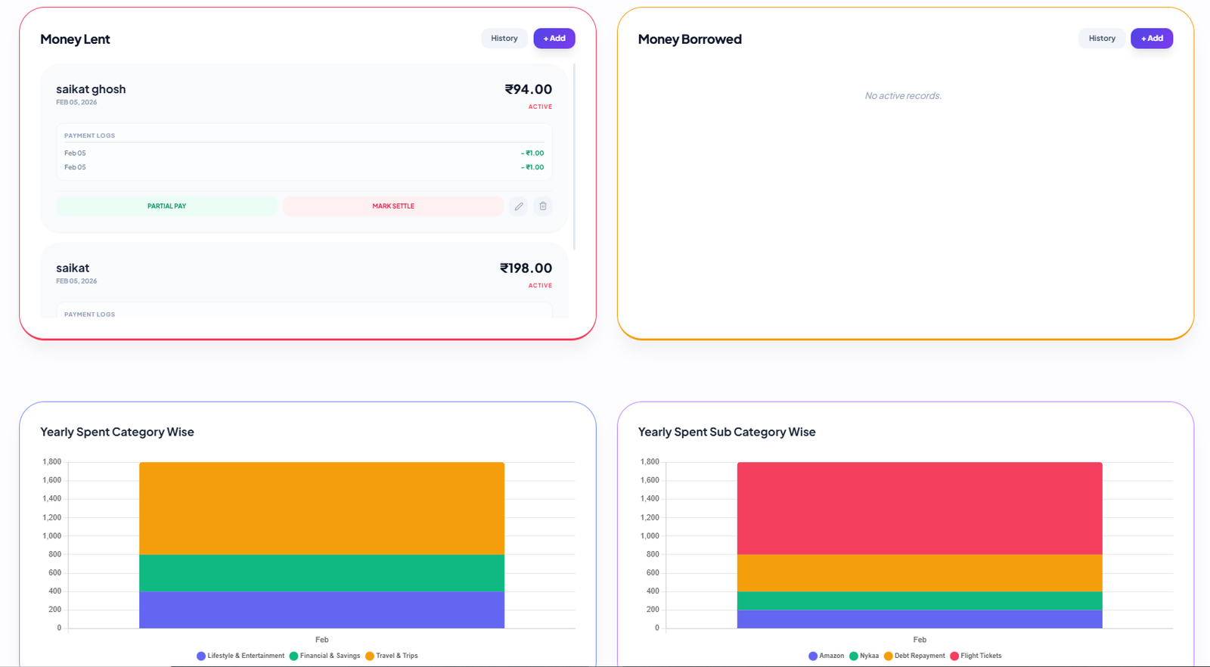1210x667 pixels.
Task: Click PAYMENT LOGS header under saikat ghosh
Action: point(89,135)
